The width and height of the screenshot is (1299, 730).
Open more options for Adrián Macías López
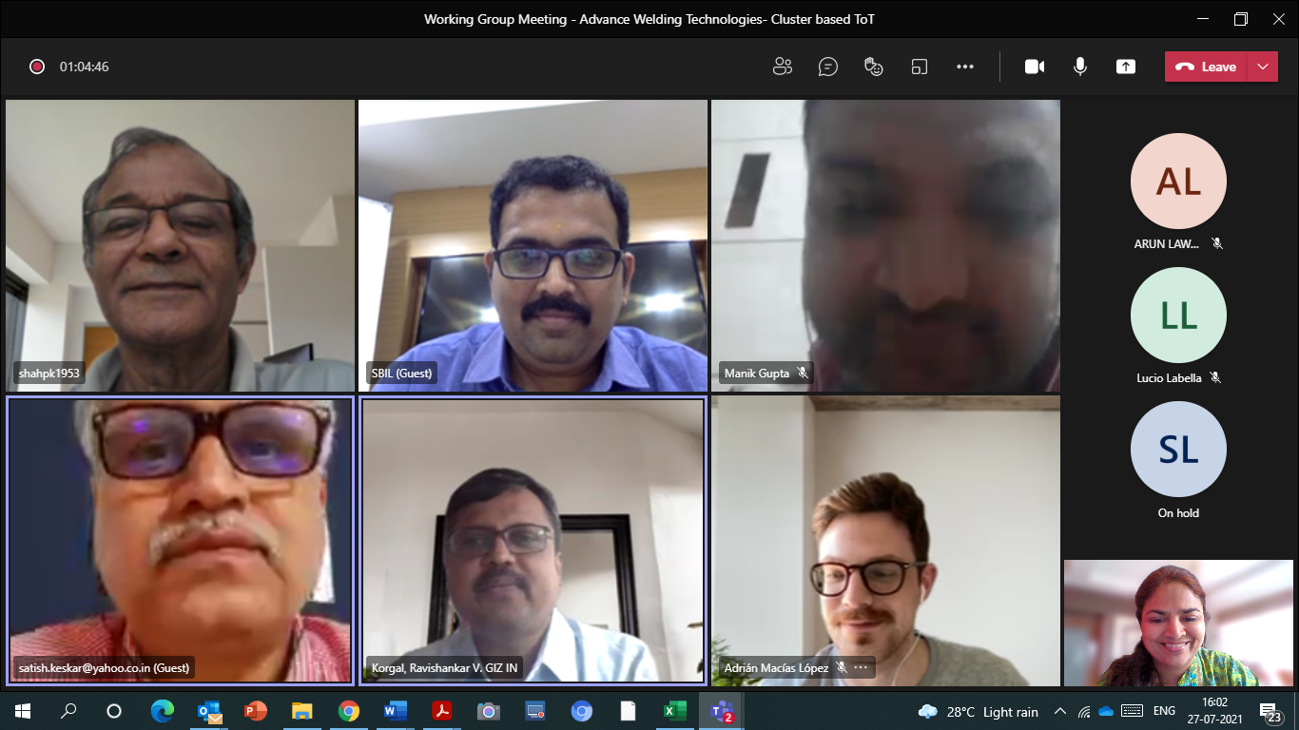862,668
